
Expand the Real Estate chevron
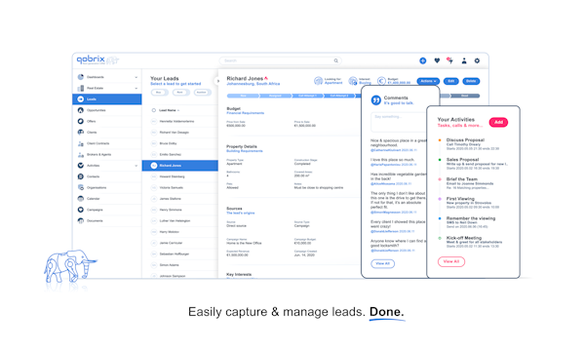(136, 89)
